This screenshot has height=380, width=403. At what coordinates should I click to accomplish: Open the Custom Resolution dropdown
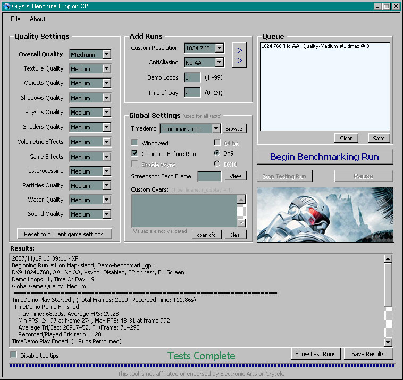pyautogui.click(x=219, y=48)
